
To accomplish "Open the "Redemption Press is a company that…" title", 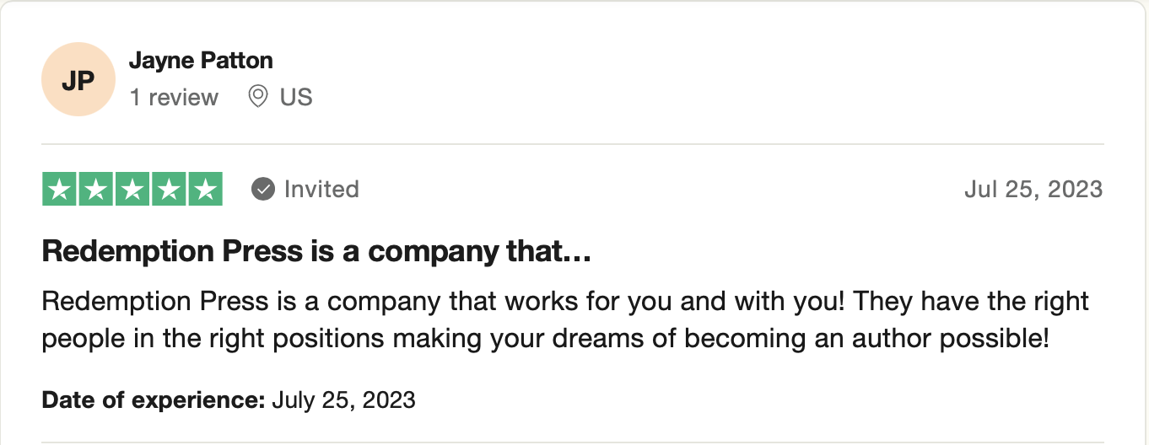I will (316, 251).
